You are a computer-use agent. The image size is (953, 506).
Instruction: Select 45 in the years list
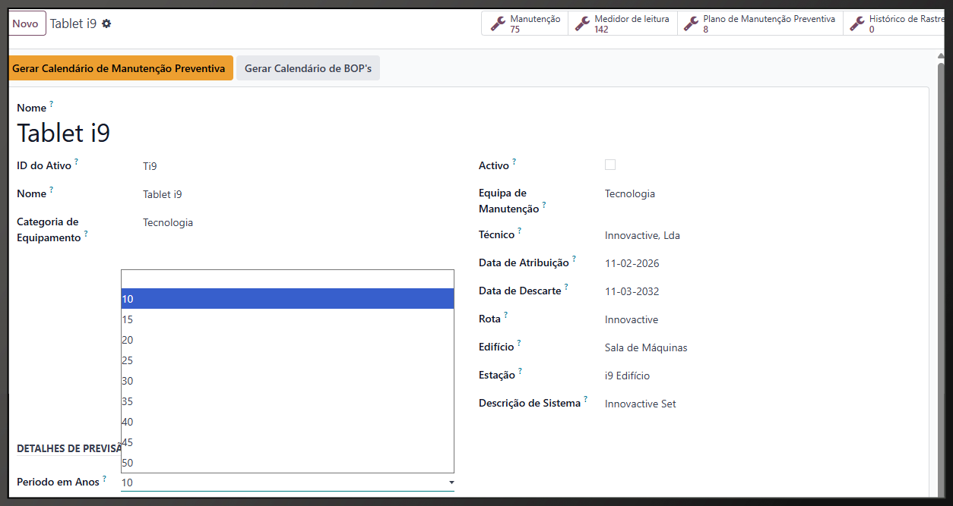287,442
